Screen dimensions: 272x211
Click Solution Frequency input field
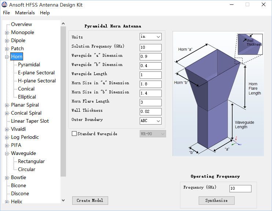point(151,48)
